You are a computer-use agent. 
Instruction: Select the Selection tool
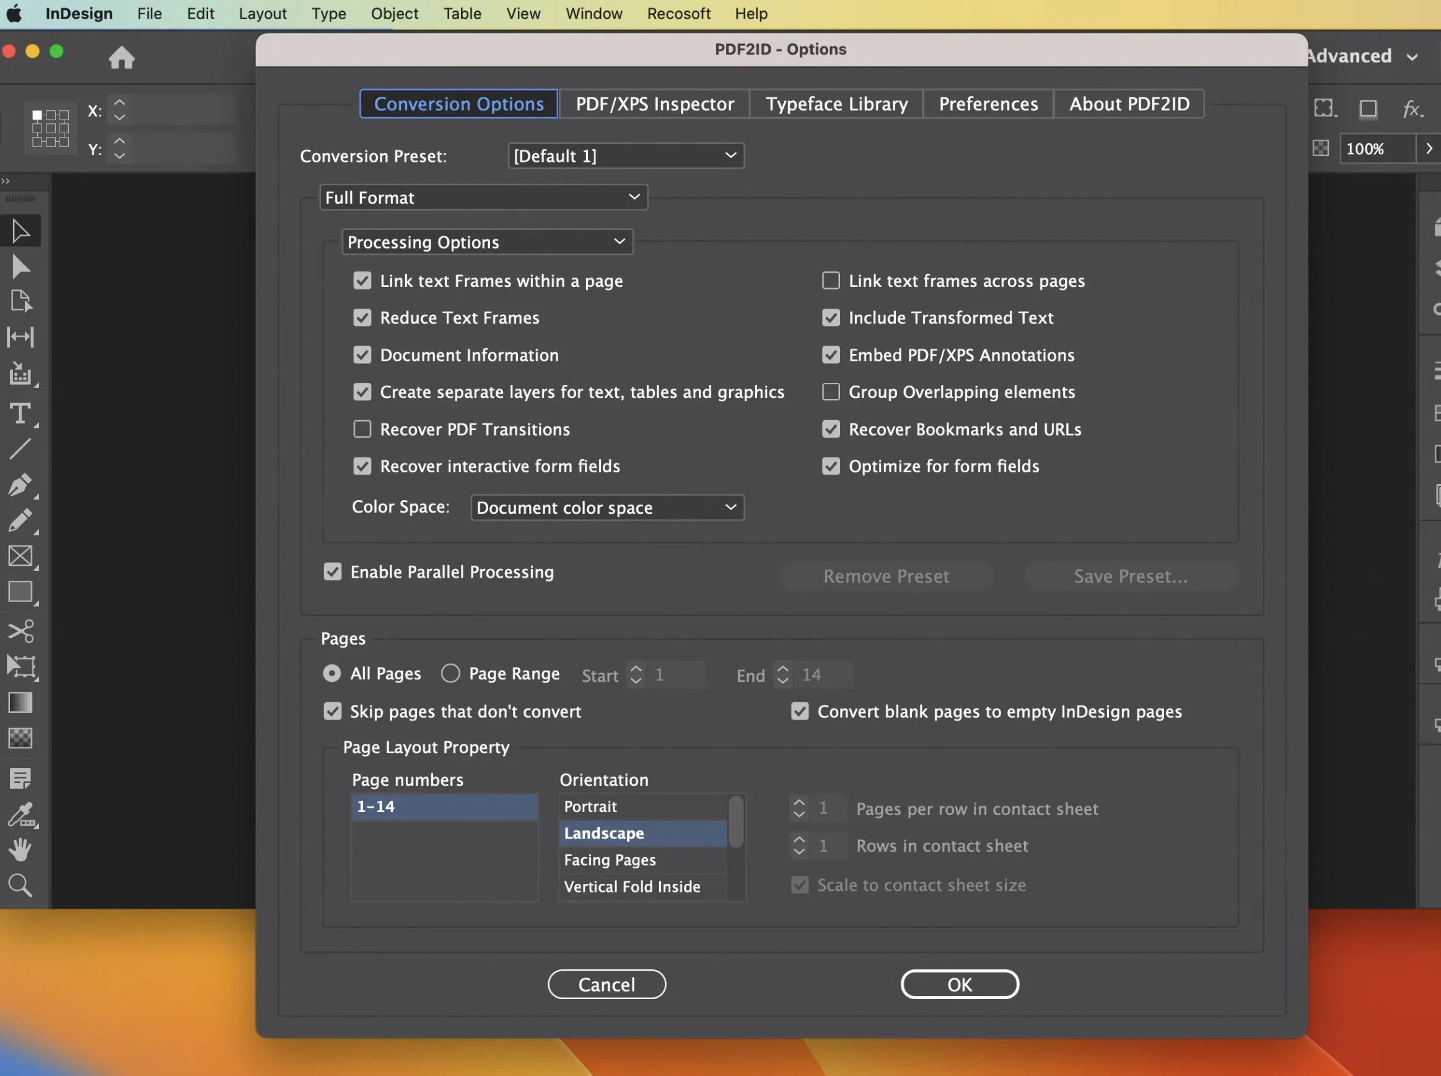tap(22, 230)
